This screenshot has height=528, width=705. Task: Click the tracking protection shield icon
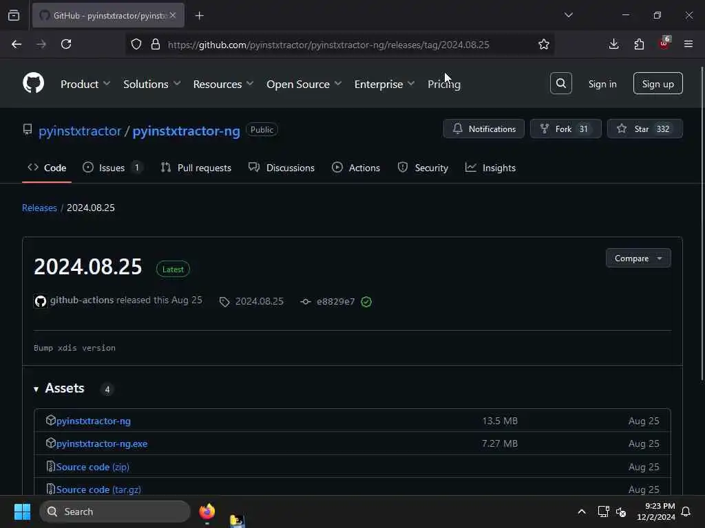click(136, 44)
